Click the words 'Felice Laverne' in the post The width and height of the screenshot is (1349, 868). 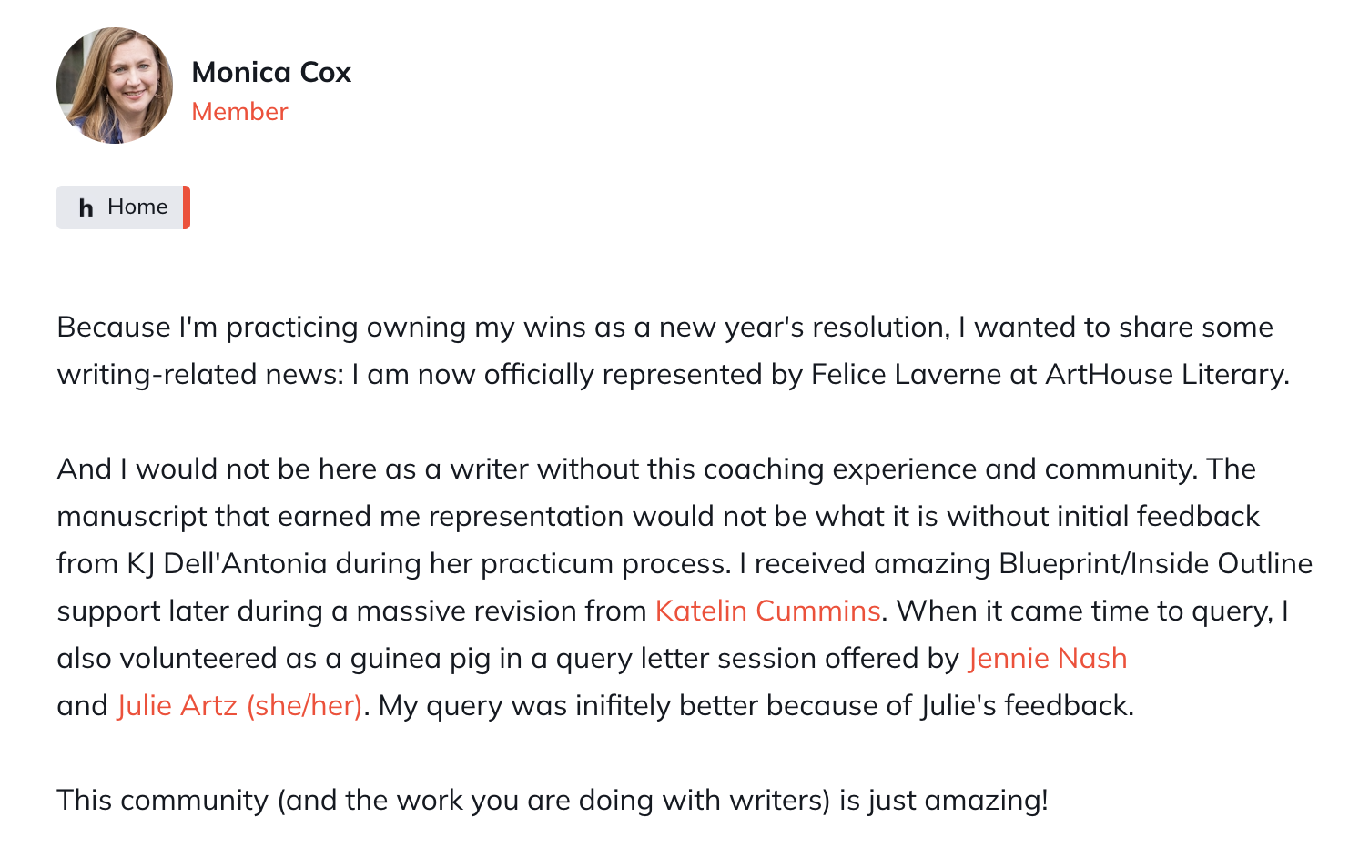[x=907, y=374]
